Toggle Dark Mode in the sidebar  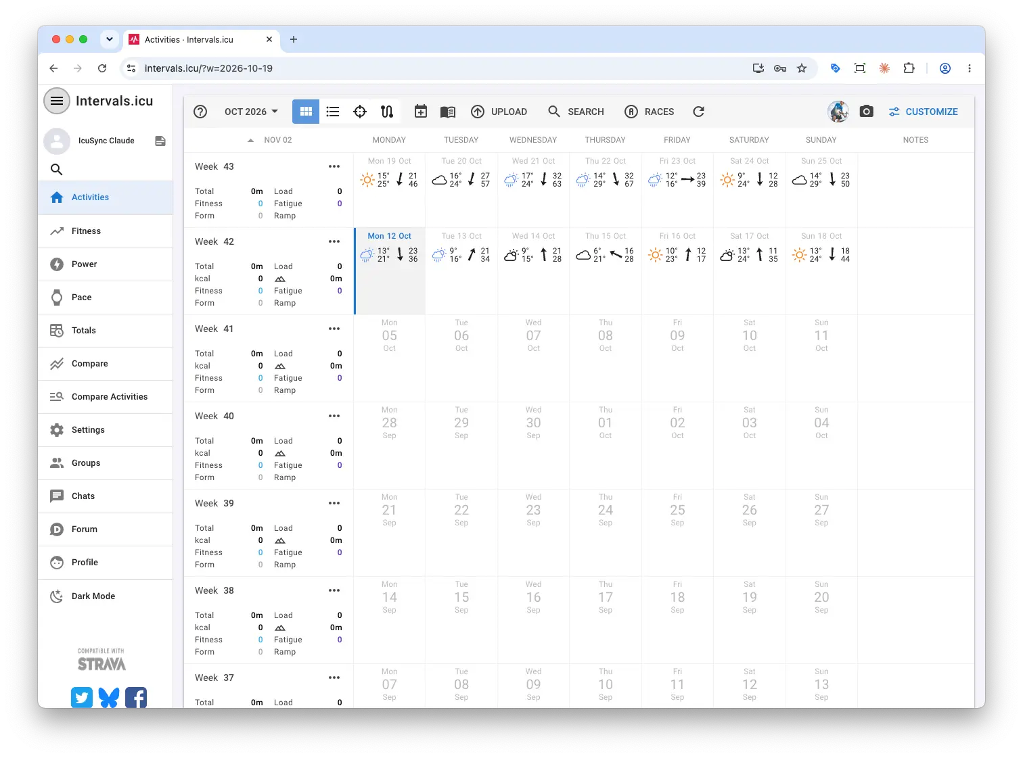click(106, 596)
